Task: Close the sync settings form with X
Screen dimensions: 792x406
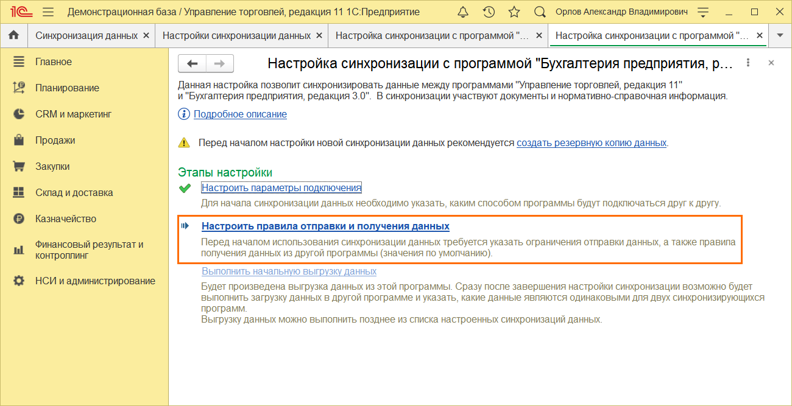Action: (x=771, y=63)
